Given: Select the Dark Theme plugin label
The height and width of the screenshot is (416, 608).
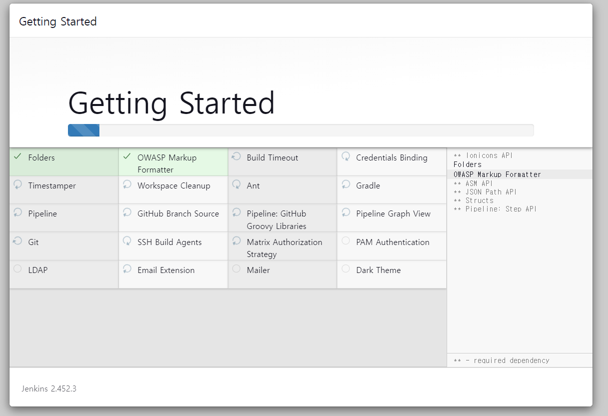Looking at the screenshot, I should coord(378,270).
